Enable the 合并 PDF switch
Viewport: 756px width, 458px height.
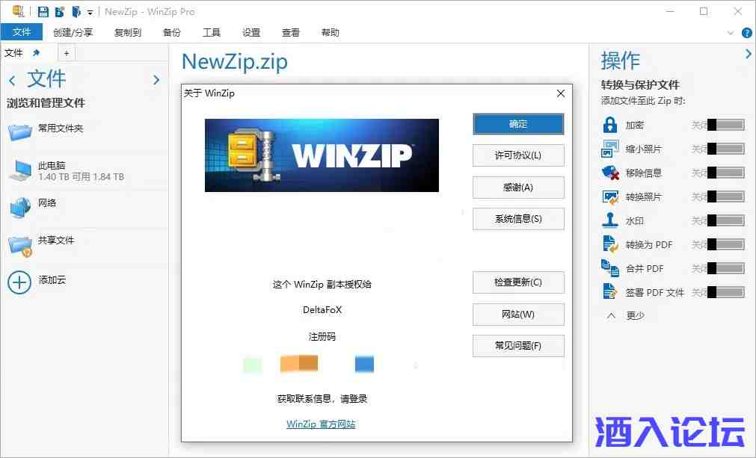click(x=726, y=268)
